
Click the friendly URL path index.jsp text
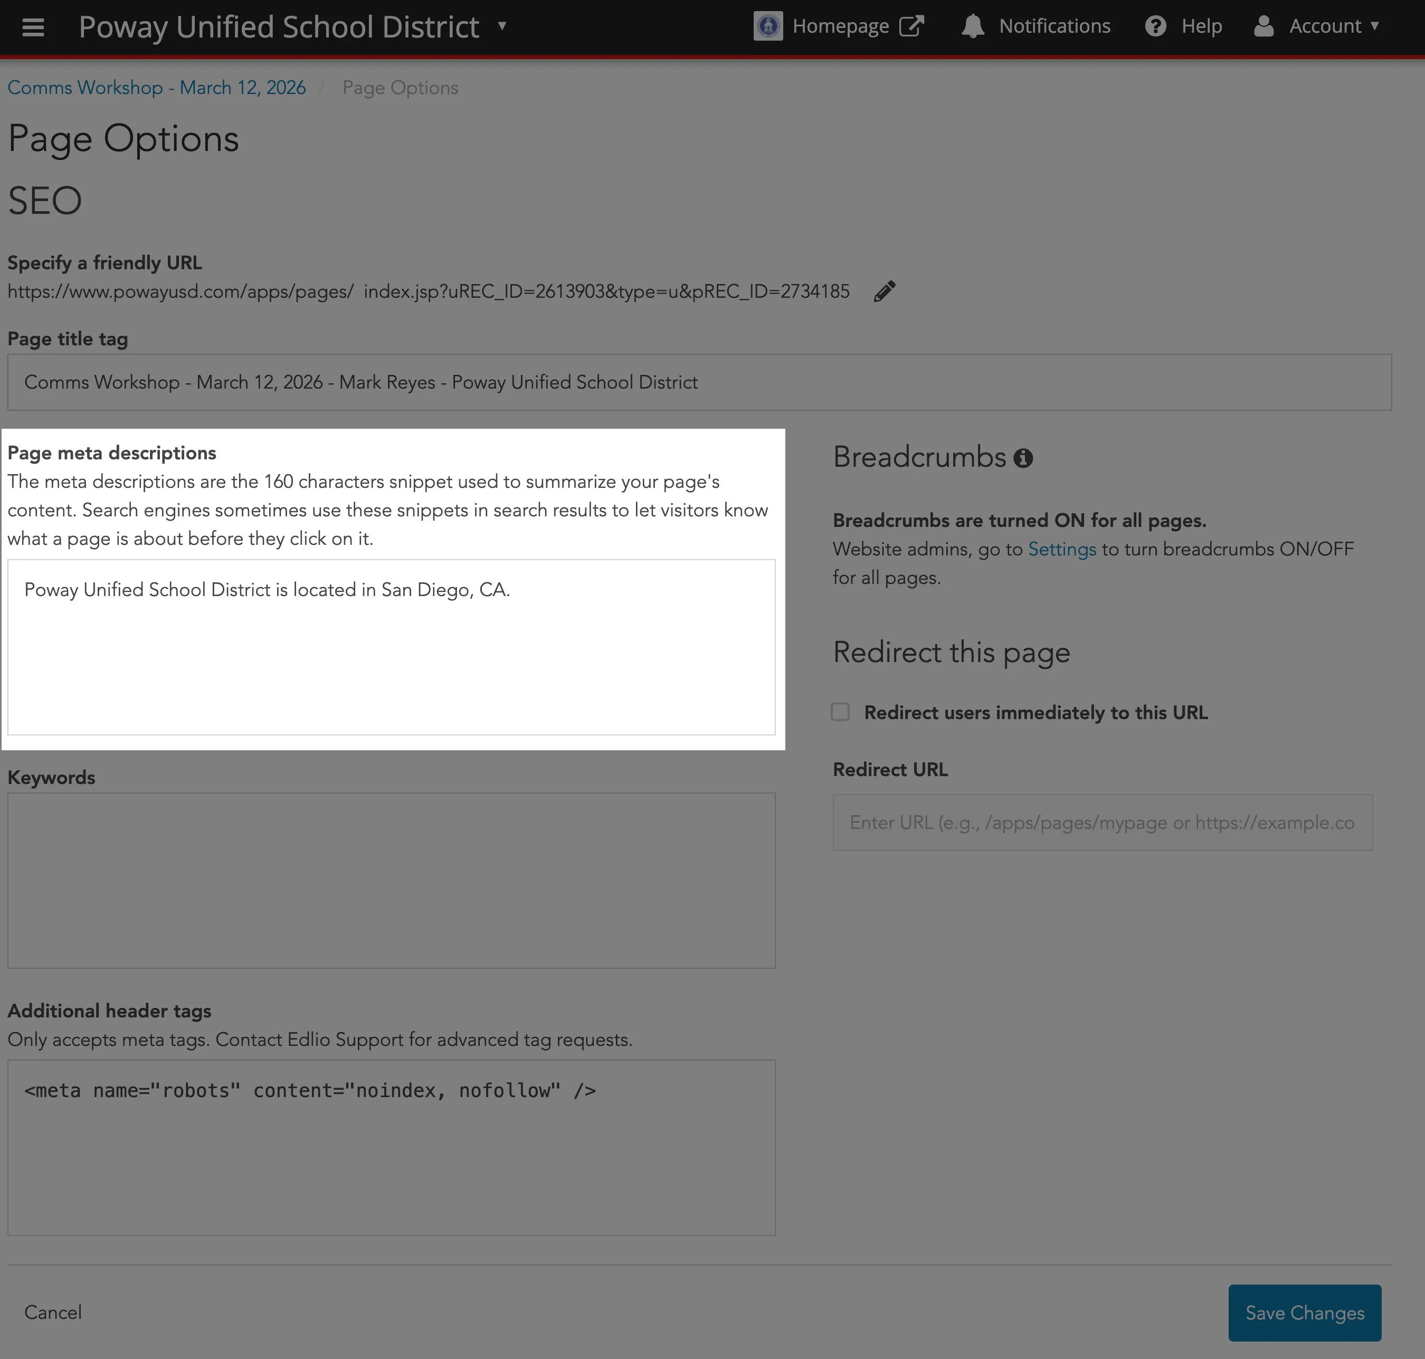click(606, 291)
